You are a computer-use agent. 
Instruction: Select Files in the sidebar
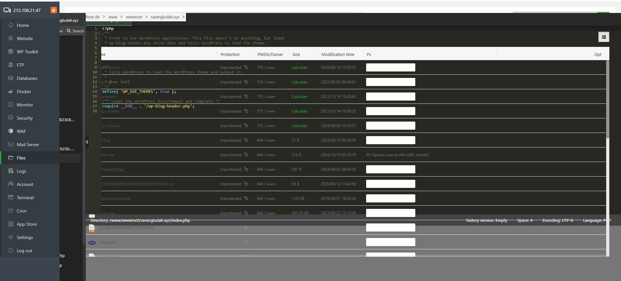tap(21, 158)
